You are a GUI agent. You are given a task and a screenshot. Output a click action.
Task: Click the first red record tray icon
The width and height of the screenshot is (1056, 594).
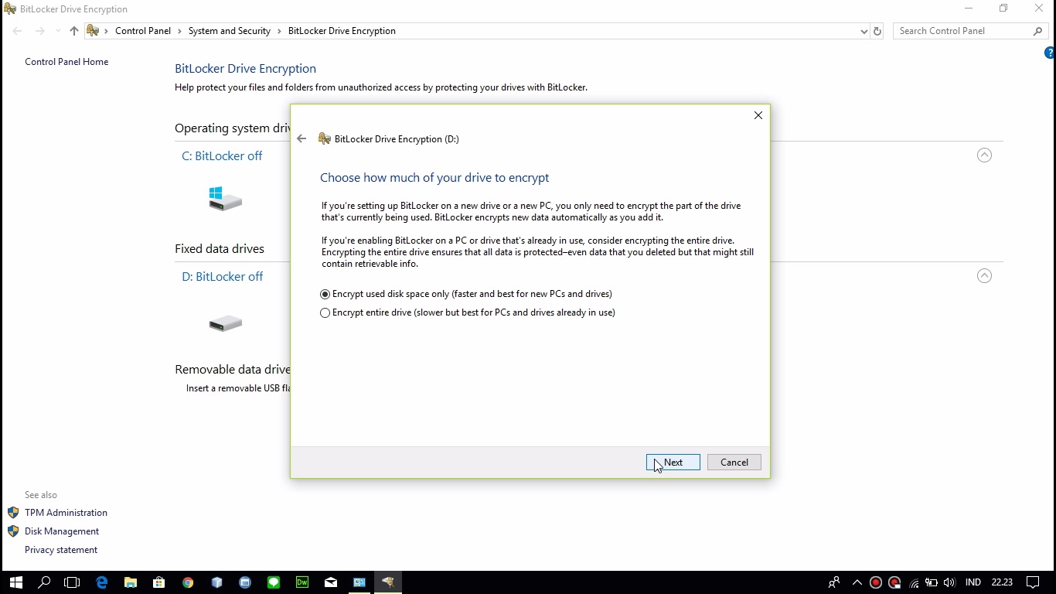pos(876,582)
